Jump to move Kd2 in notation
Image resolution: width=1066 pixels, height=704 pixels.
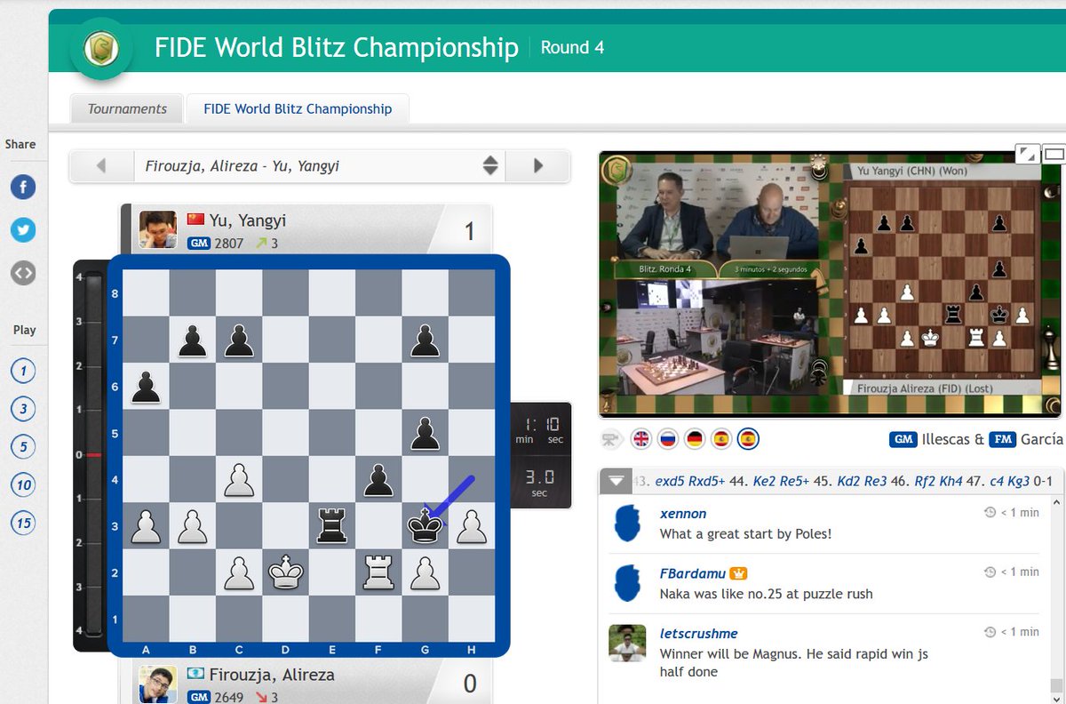[x=848, y=482]
